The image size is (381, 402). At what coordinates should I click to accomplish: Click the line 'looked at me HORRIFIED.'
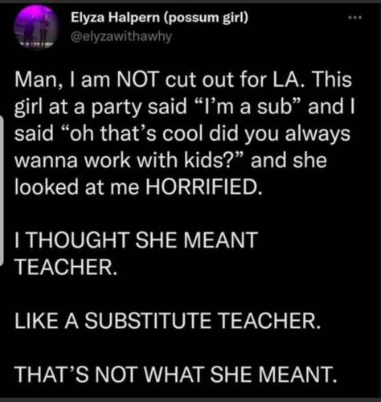137,187
